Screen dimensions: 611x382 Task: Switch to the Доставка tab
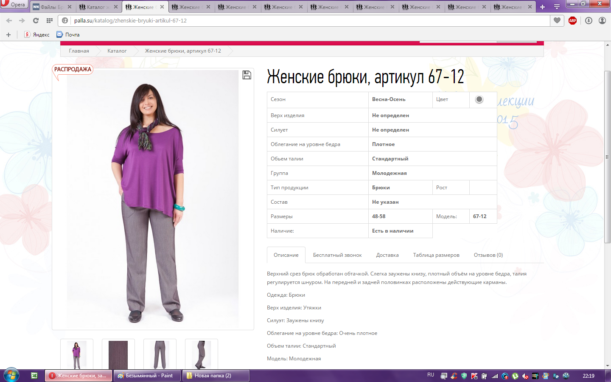tap(387, 255)
